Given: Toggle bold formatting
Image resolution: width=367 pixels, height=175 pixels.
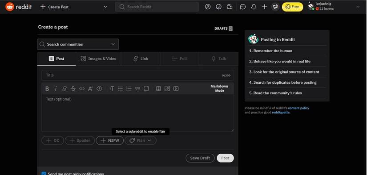Looking at the screenshot, I should (47, 89).
